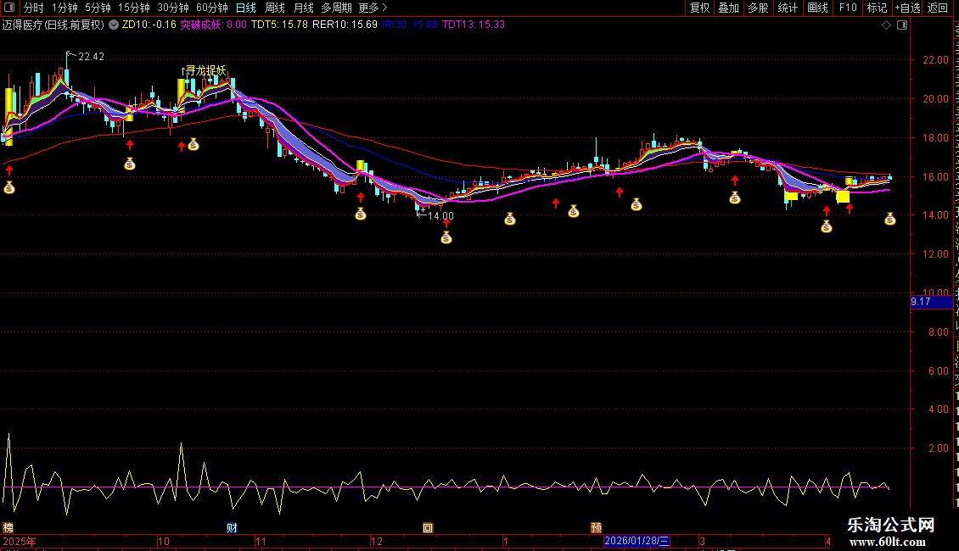Add stock with +自选 button
The width and height of the screenshot is (959, 551).
[906, 8]
